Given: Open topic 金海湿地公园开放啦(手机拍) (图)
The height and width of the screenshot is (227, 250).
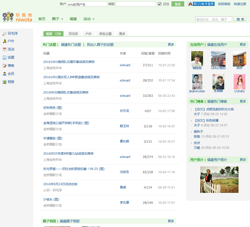Looking at the screenshot, I should coord(66,123).
